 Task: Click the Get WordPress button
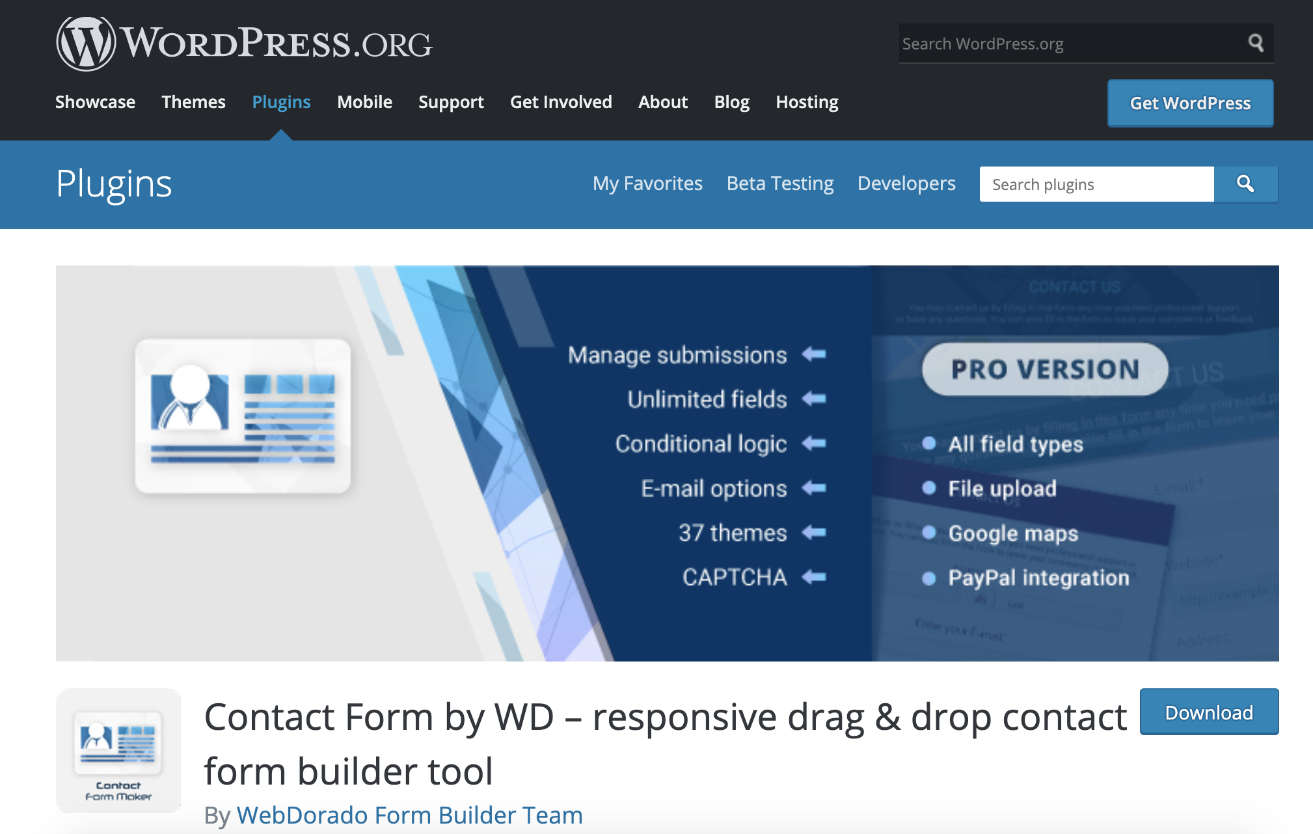1190,103
